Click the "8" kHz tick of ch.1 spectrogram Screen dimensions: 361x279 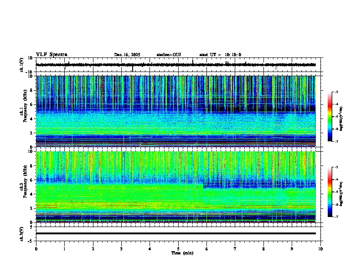coord(32,90)
